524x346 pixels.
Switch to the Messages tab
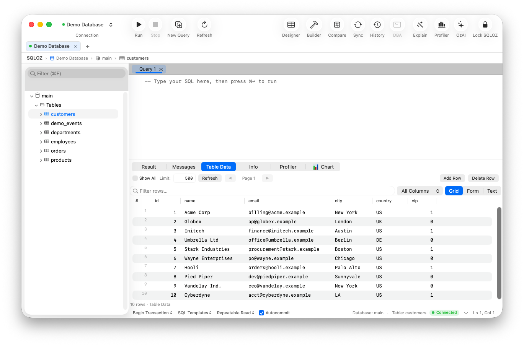point(184,167)
